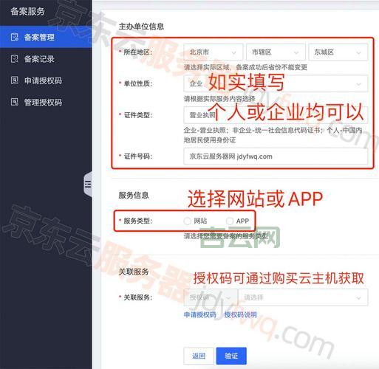Click the 服务类型 field label
379x369 pixels.
[138, 221]
